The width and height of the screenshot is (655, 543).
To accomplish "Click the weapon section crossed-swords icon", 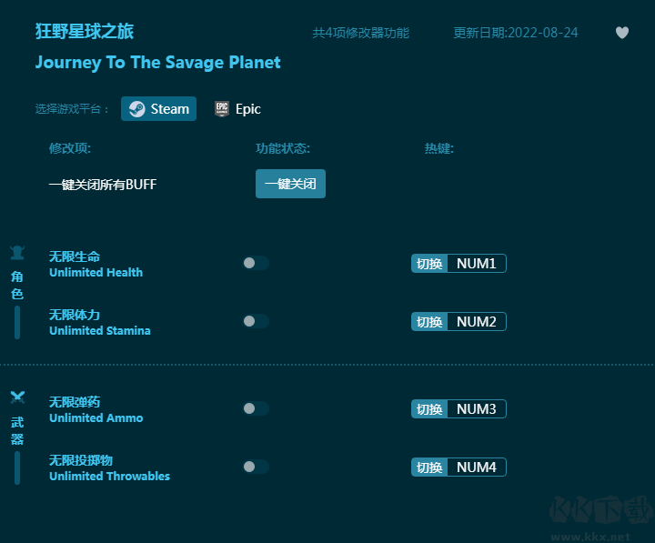I will coord(17,397).
